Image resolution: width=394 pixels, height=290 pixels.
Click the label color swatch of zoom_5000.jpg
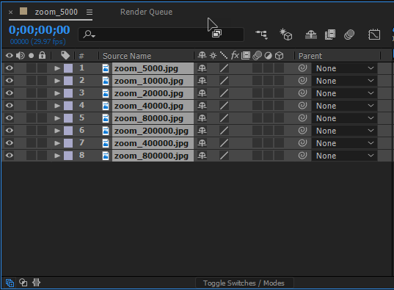[68, 68]
